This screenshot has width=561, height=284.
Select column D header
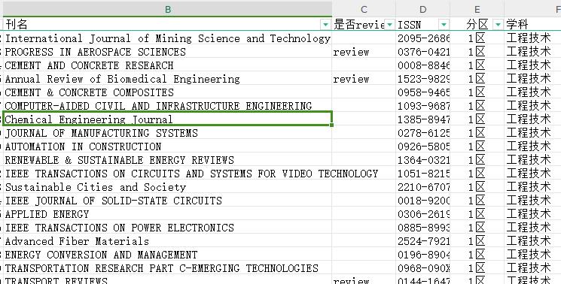[x=423, y=9]
